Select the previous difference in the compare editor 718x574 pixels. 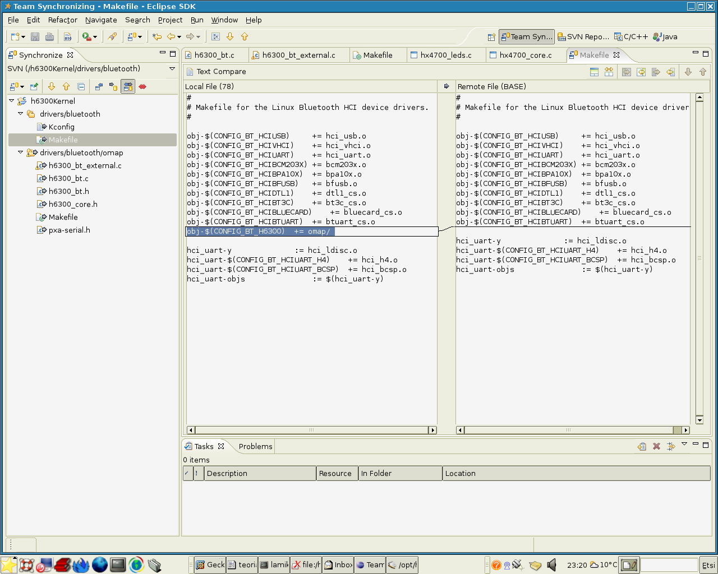coord(703,72)
